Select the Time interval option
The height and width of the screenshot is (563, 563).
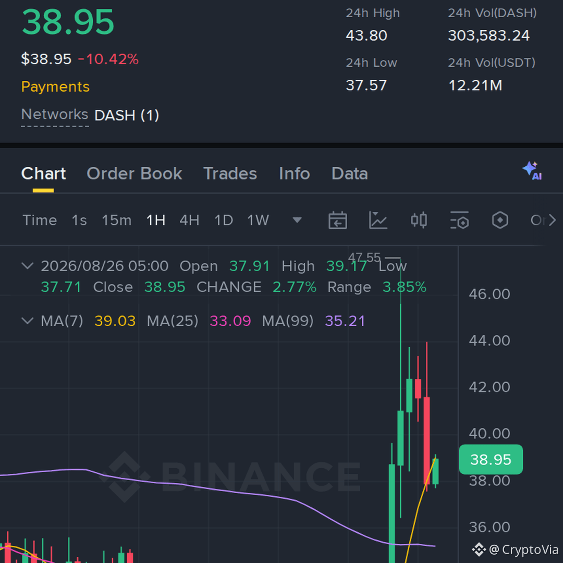point(40,220)
